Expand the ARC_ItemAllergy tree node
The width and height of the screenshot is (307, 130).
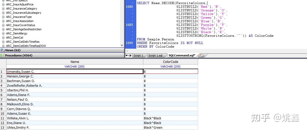tap(3, 33)
